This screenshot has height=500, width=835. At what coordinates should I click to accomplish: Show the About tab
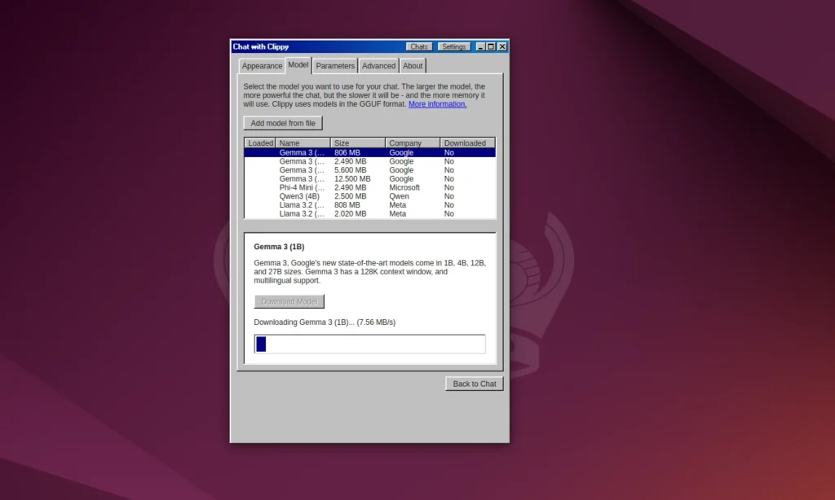coord(413,66)
